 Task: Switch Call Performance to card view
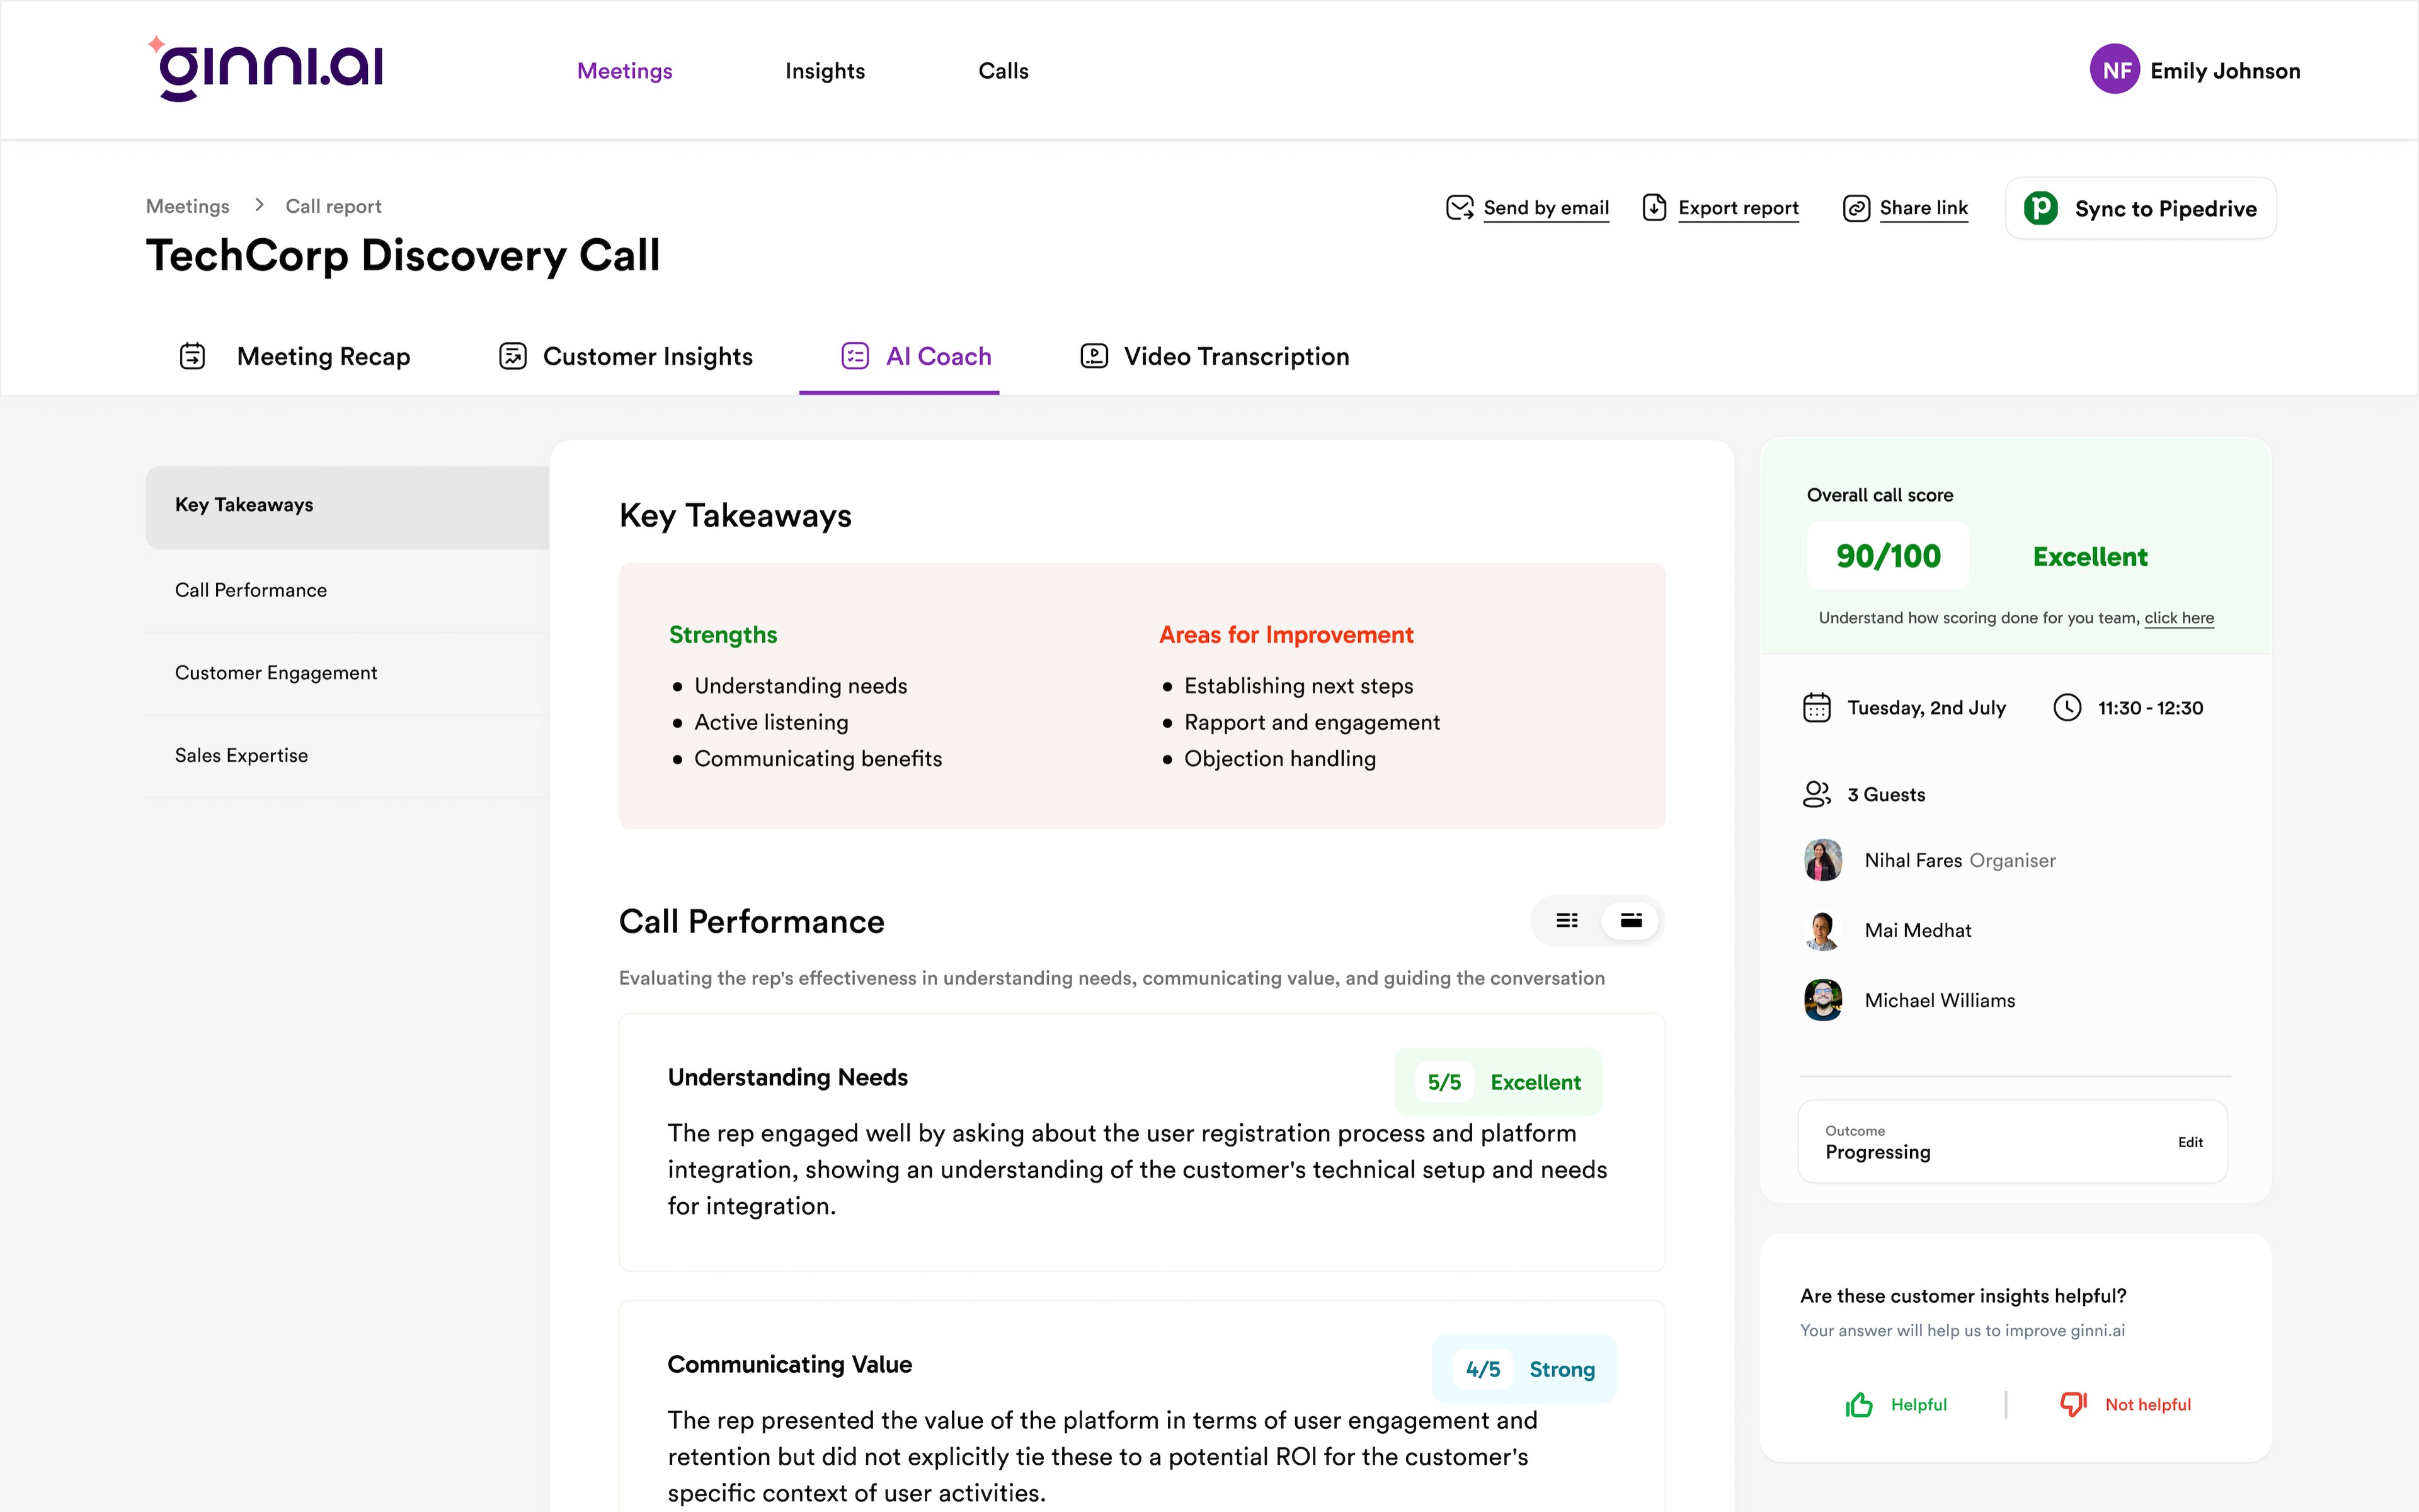1630,920
